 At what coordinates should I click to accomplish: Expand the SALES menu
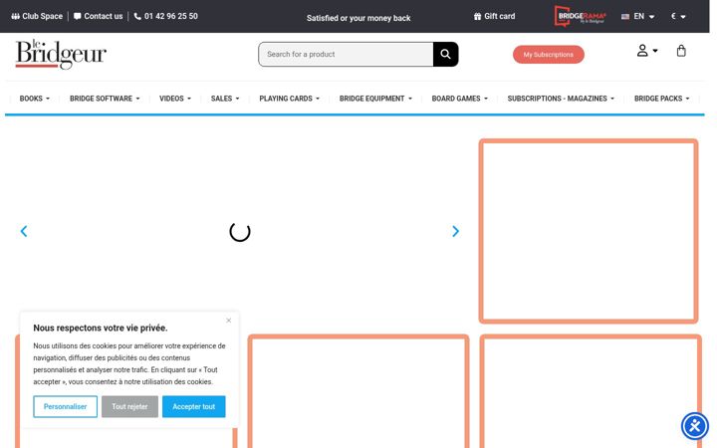[225, 99]
